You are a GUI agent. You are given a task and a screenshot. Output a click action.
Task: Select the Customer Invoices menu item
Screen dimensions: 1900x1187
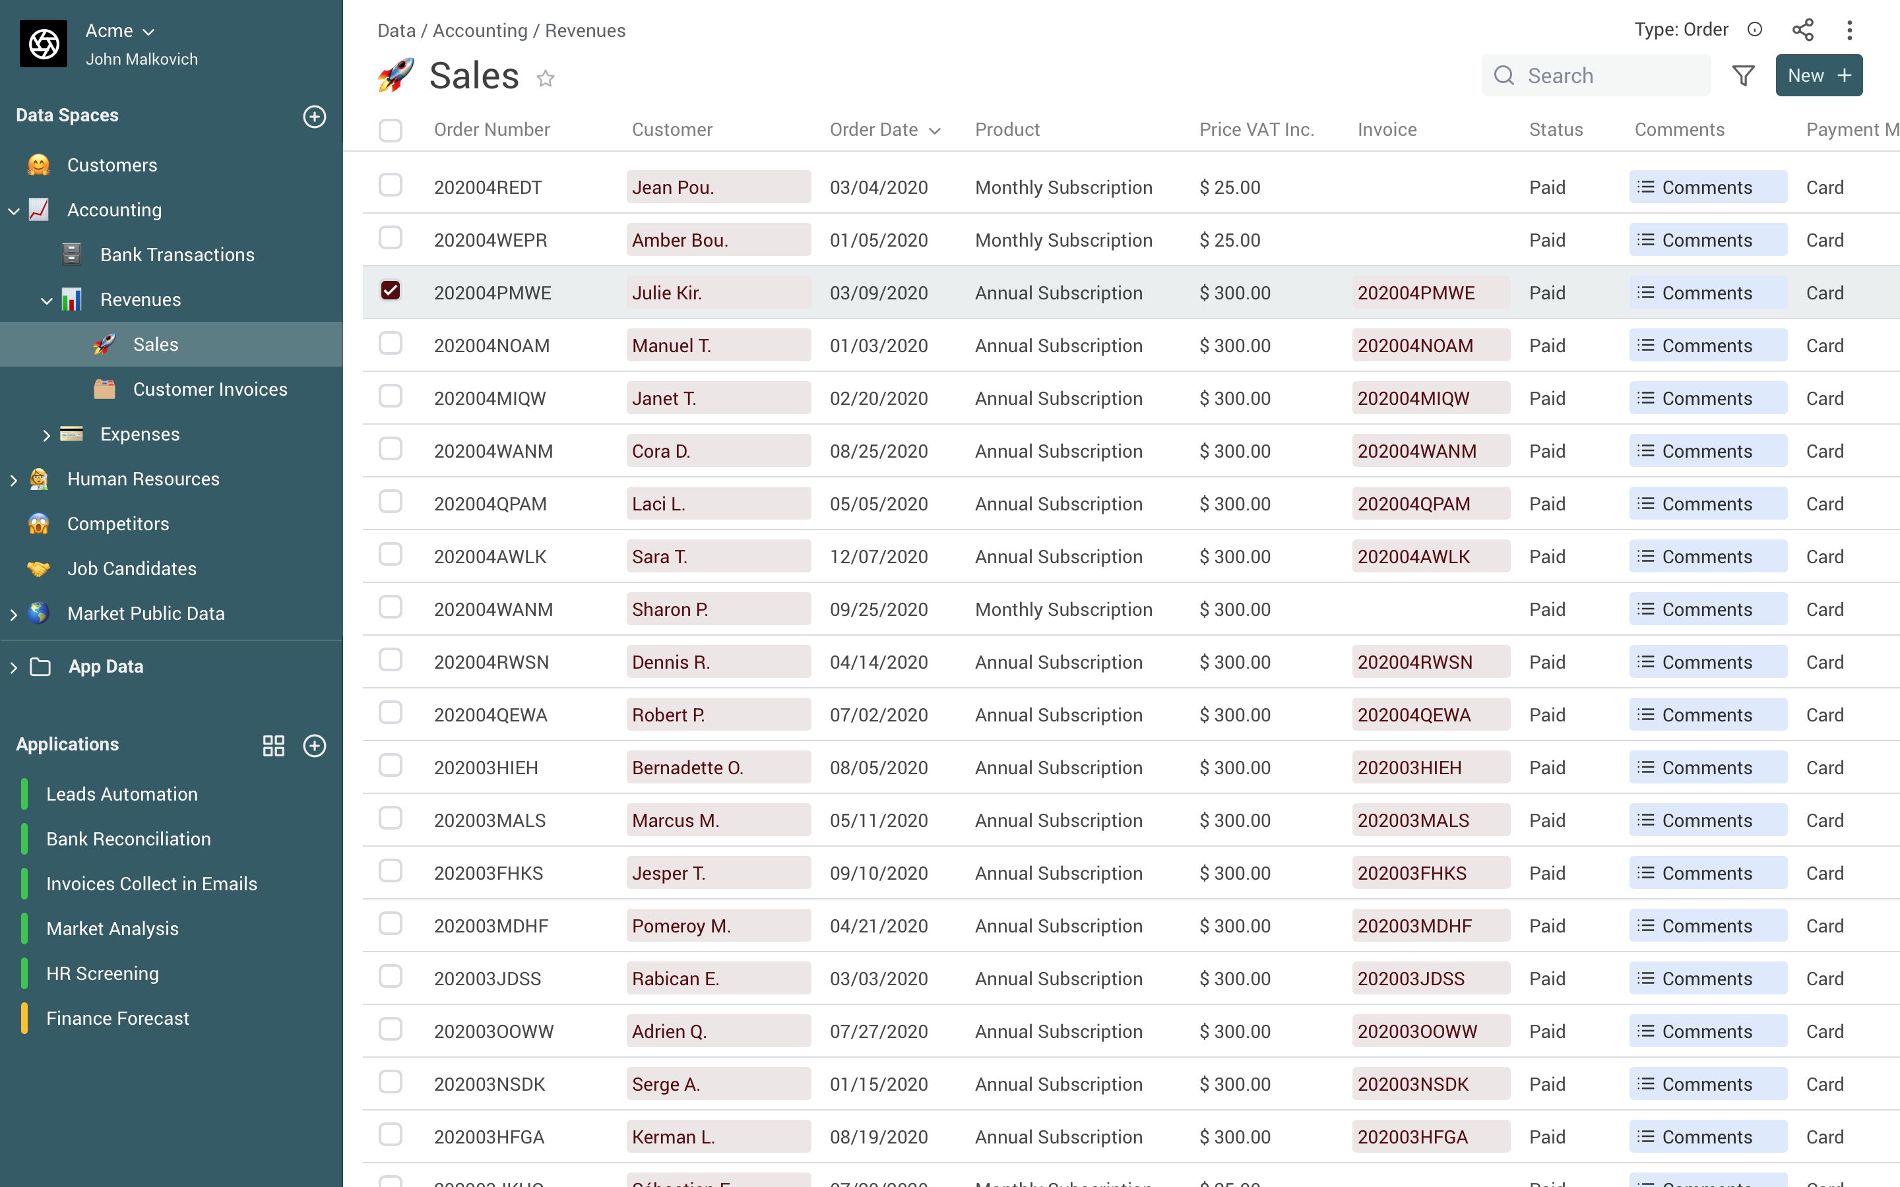coord(209,388)
